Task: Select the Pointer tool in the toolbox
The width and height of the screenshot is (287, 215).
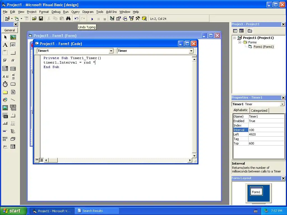Action: [5, 37]
